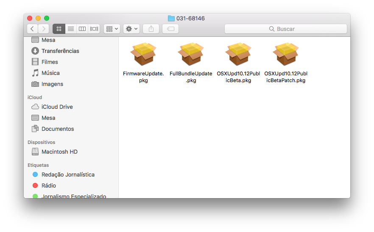Close the Finder window with red button
This screenshot has height=232, width=374.
coord(30,18)
